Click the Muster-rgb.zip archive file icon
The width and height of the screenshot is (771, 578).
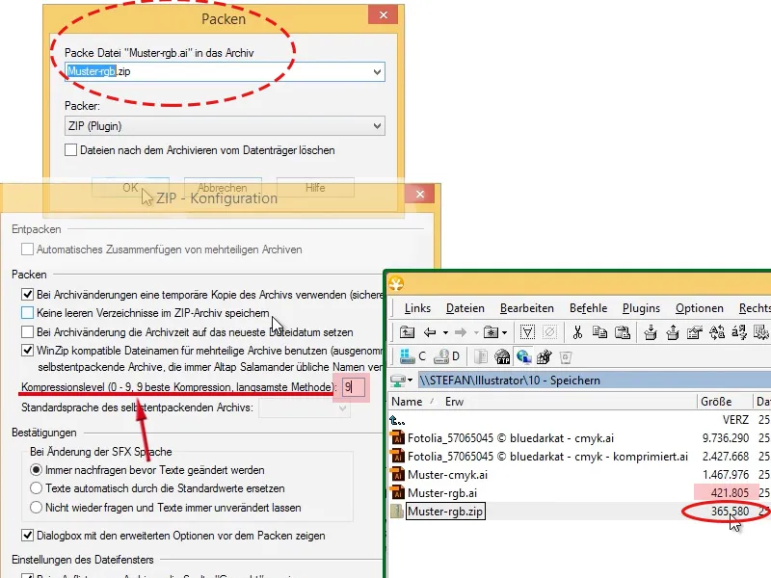(x=397, y=512)
